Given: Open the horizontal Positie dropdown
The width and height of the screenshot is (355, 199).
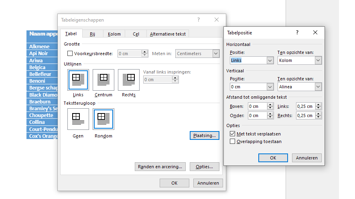Looking at the screenshot, I should tap(270, 60).
